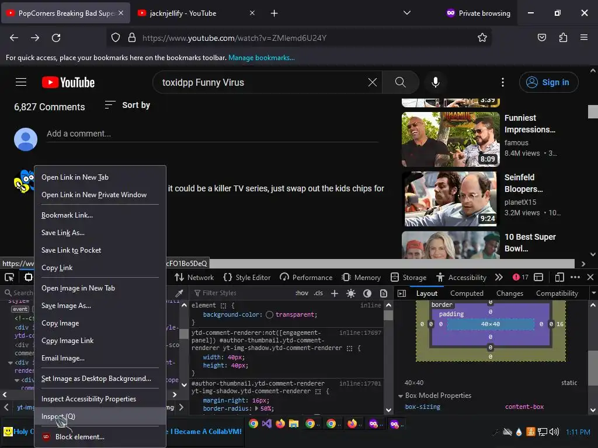This screenshot has height=448, width=598.
Task: Start voice search with microphone icon
Action: (436, 82)
